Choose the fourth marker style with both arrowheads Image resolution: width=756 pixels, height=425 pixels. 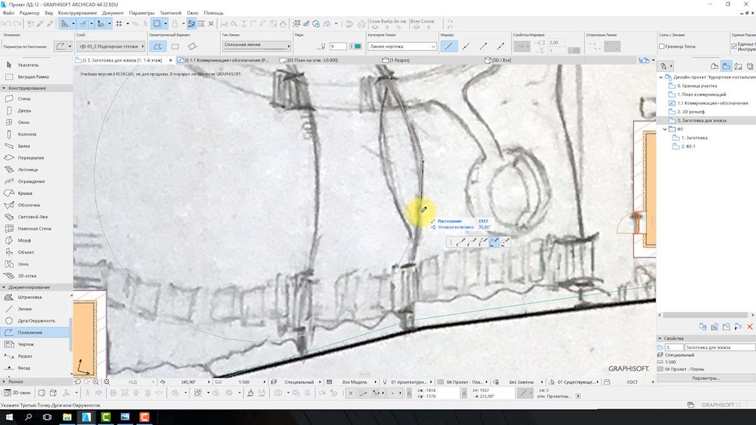(500, 47)
